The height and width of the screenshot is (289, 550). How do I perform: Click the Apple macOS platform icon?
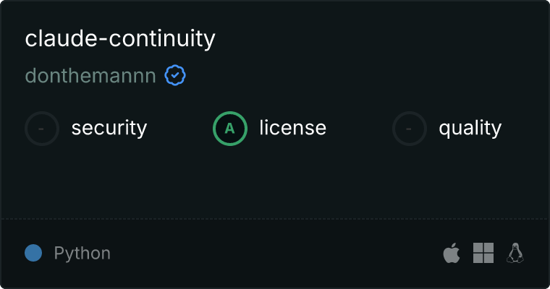452,253
